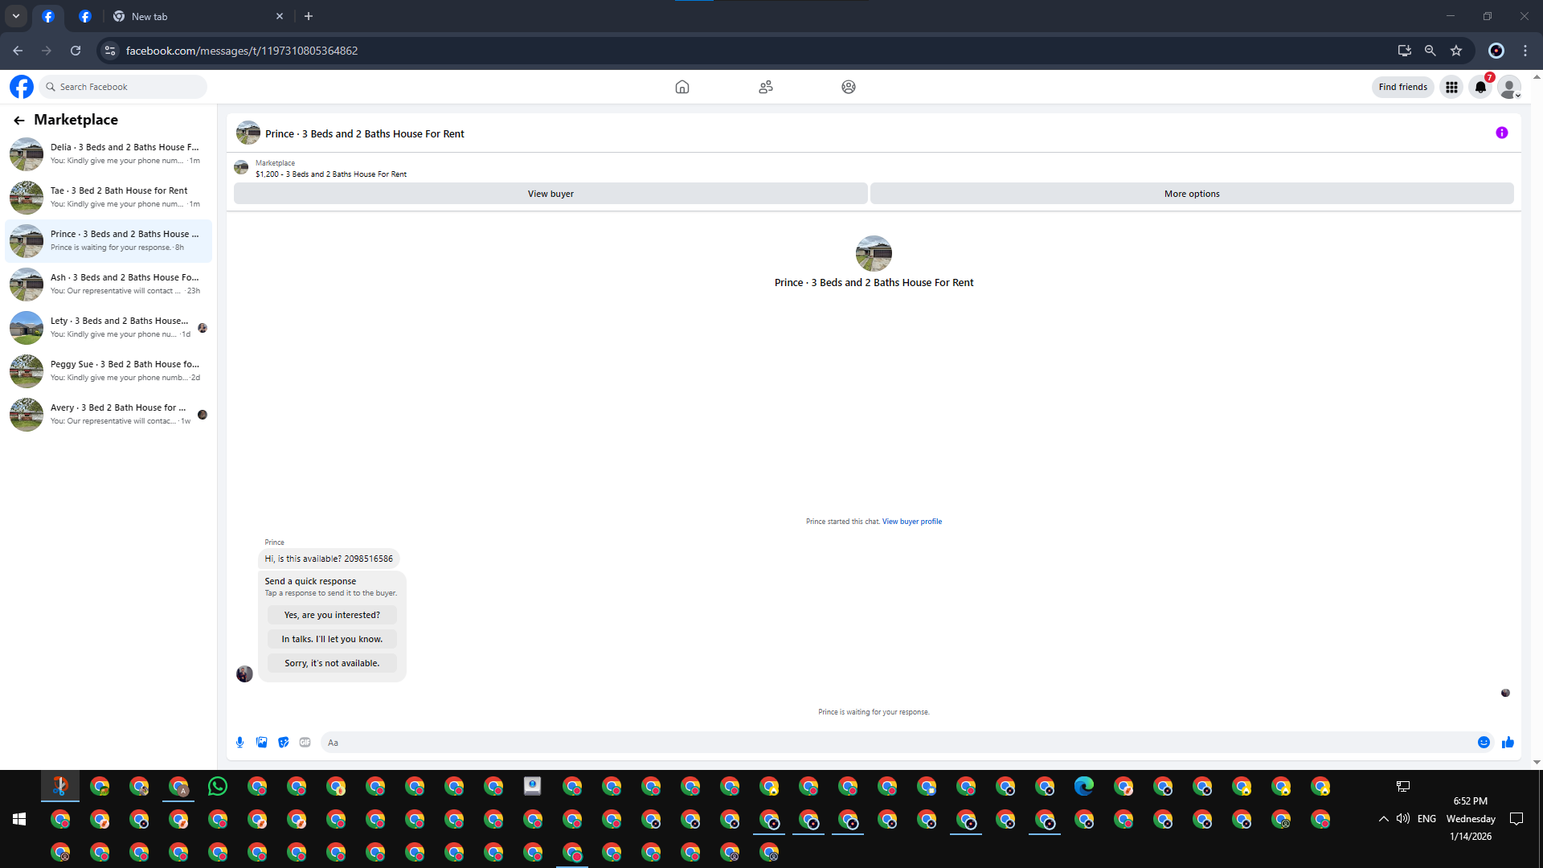Expand Chrome tab search dropdown
This screenshot has width=1543, height=868.
click(x=16, y=16)
